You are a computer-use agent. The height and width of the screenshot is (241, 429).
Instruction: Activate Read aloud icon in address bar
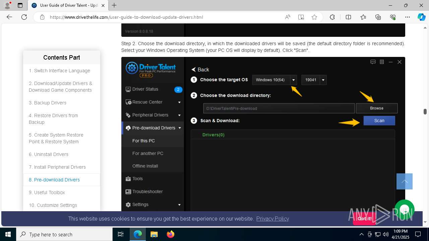pos(288,17)
